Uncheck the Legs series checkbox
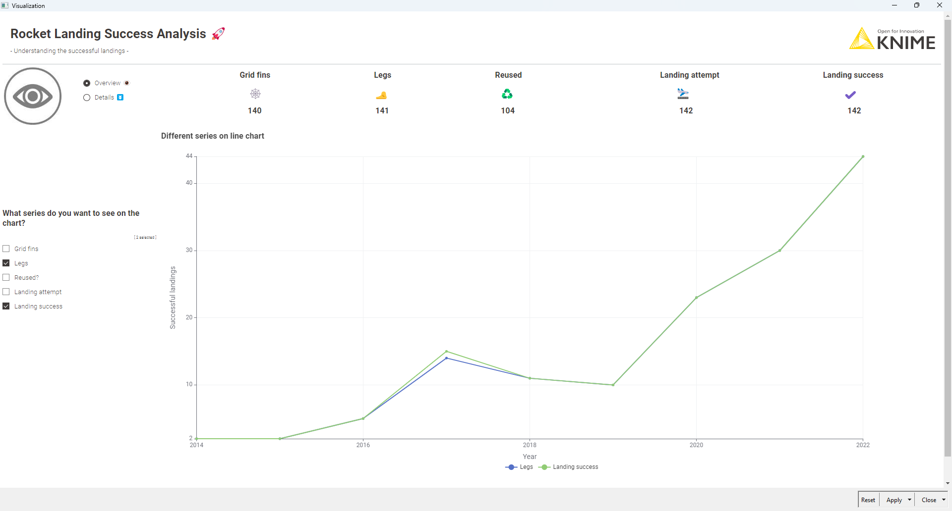 [6, 263]
